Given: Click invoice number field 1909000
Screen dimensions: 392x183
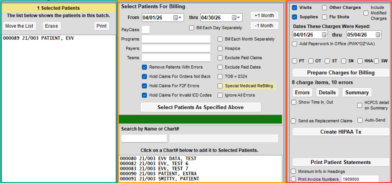Looking at the screenshot, I should tap(360, 179).
